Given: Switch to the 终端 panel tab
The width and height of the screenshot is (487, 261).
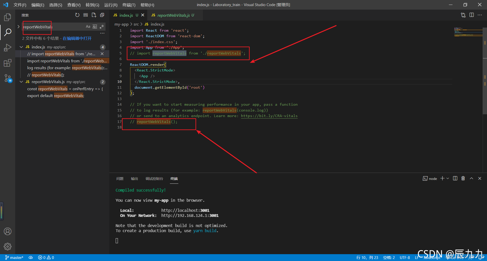Looking at the screenshot, I should [174, 179].
